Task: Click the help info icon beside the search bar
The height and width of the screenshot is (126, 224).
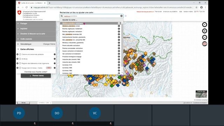Action: 126,16
